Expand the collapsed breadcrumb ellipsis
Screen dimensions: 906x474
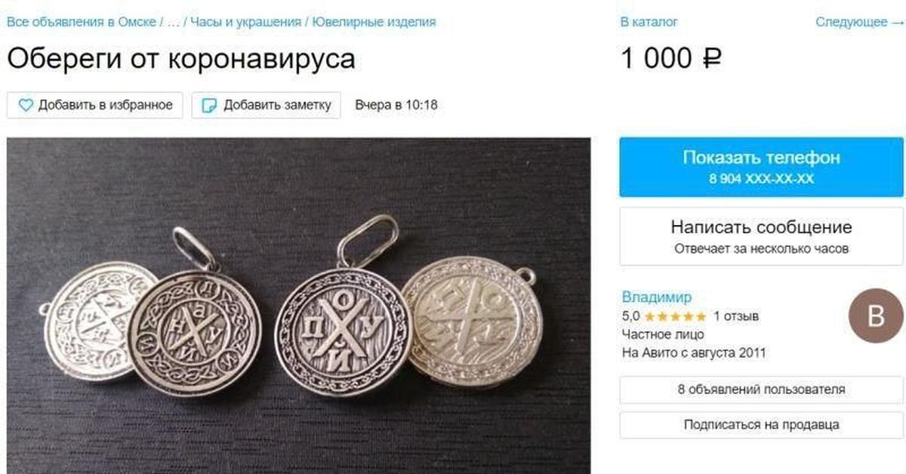pos(173,23)
